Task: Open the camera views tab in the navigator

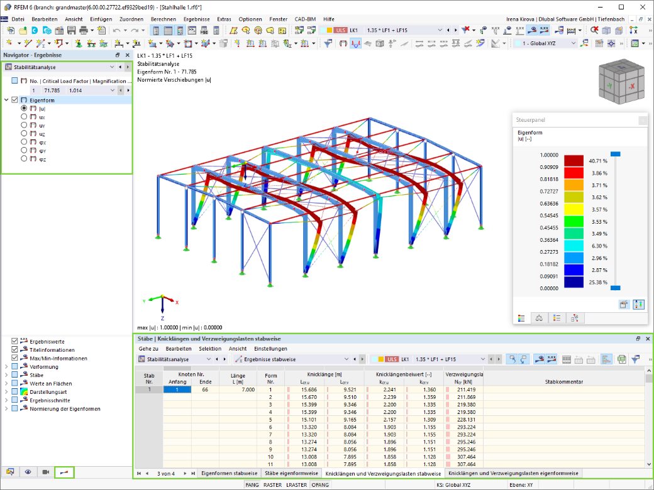Action: click(46, 472)
